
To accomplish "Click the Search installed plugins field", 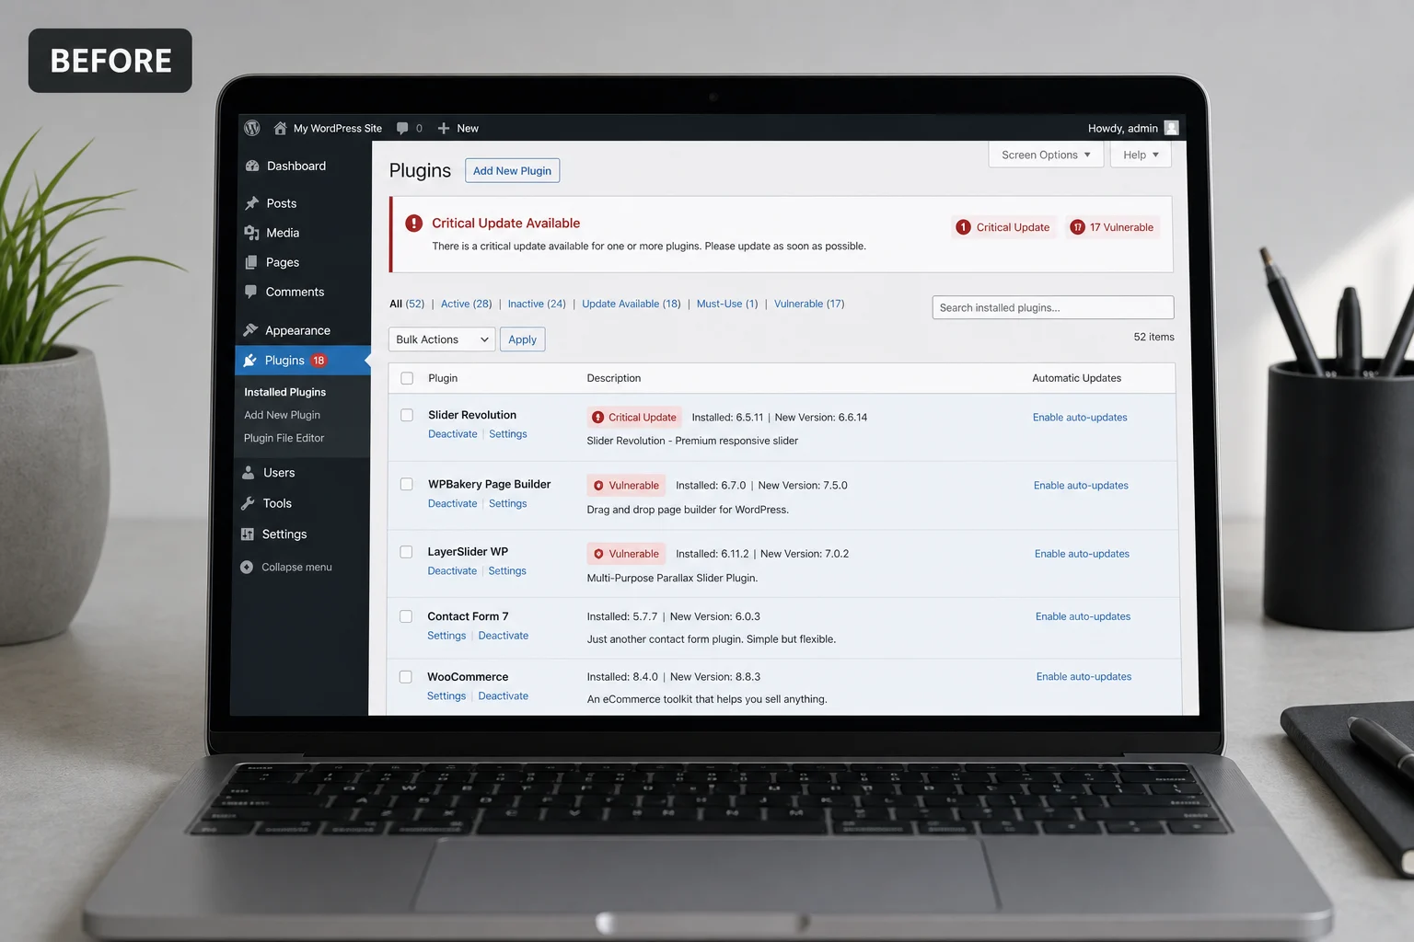I will point(1053,307).
